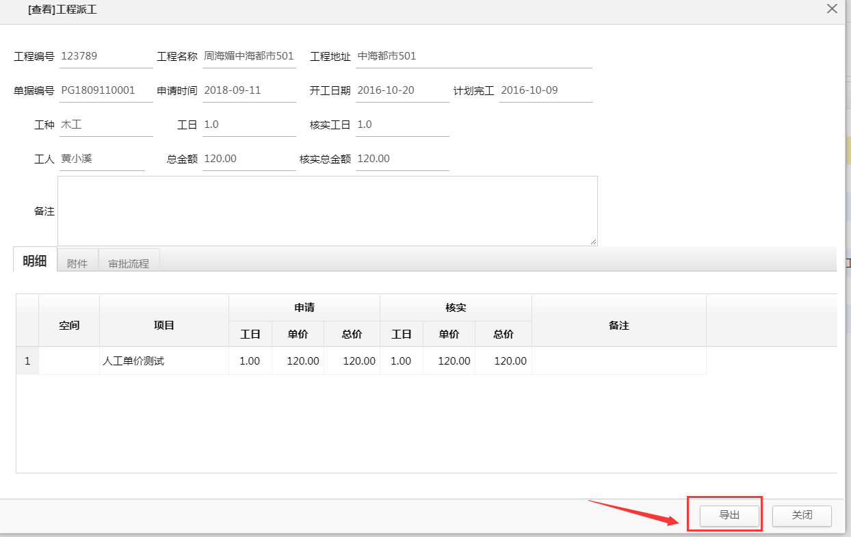Screen dimensions: 851x537
Task: Select row 1 in the detail table
Action: tap(27, 361)
